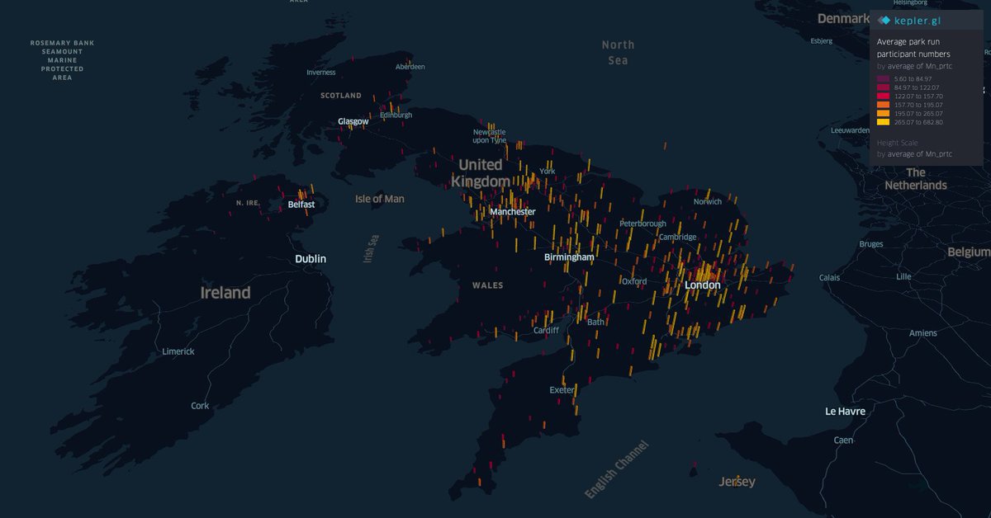This screenshot has height=518, width=991.
Task: Click the Belfast label on the map
Action: [301, 204]
